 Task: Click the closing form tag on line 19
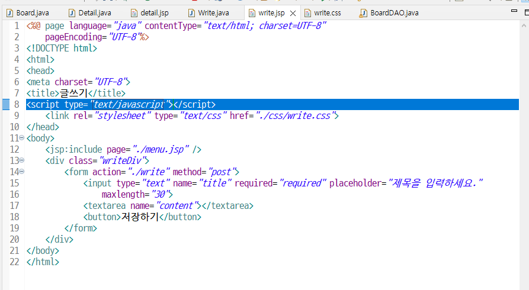click(81, 228)
